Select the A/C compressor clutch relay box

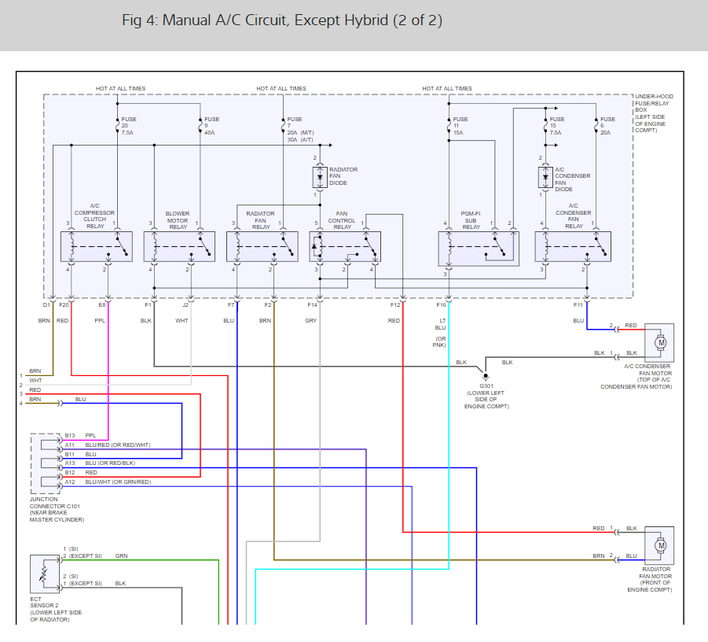97,247
